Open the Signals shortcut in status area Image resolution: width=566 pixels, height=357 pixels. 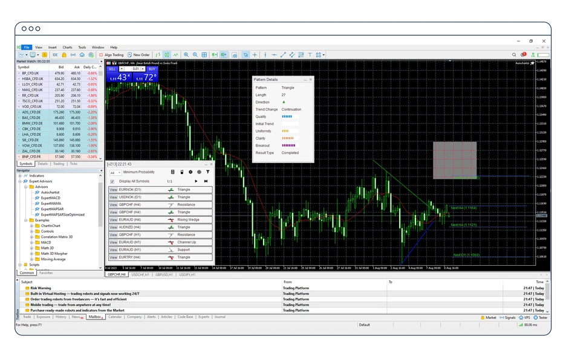[507, 318]
